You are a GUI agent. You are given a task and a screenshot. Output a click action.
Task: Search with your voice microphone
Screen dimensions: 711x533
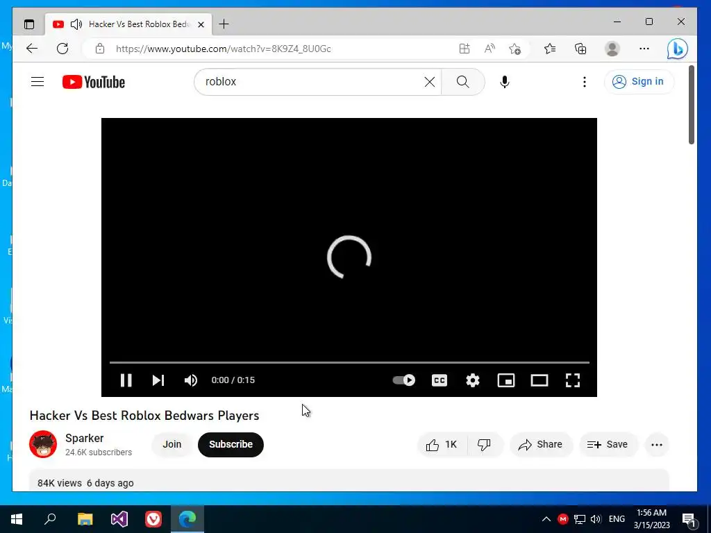point(505,82)
